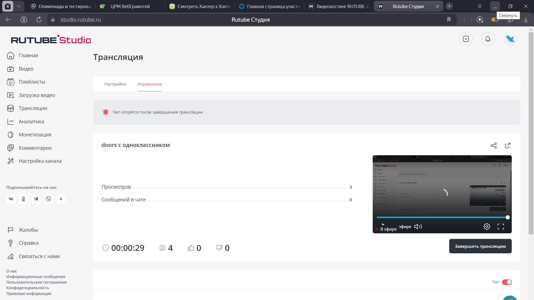Open the Yandex home button
This screenshot has width=534, height=300.
24,19
